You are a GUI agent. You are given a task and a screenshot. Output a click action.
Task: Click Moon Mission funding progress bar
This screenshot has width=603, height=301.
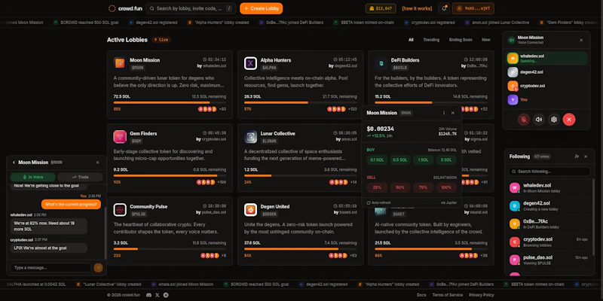[170, 102]
